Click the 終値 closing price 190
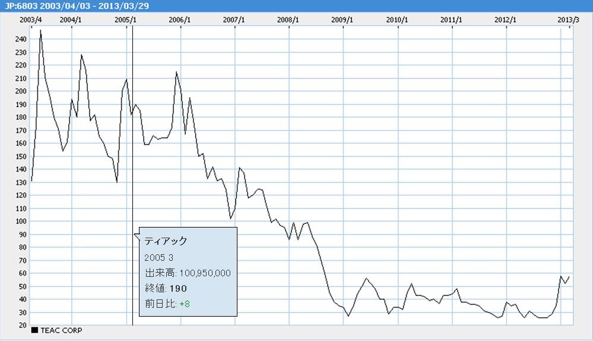593x341 pixels. point(178,289)
